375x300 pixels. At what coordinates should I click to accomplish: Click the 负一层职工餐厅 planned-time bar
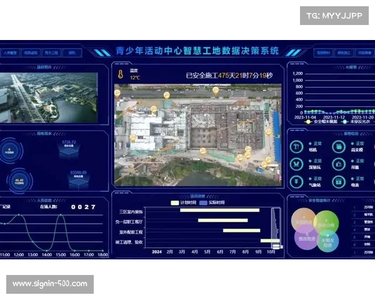click(222, 221)
